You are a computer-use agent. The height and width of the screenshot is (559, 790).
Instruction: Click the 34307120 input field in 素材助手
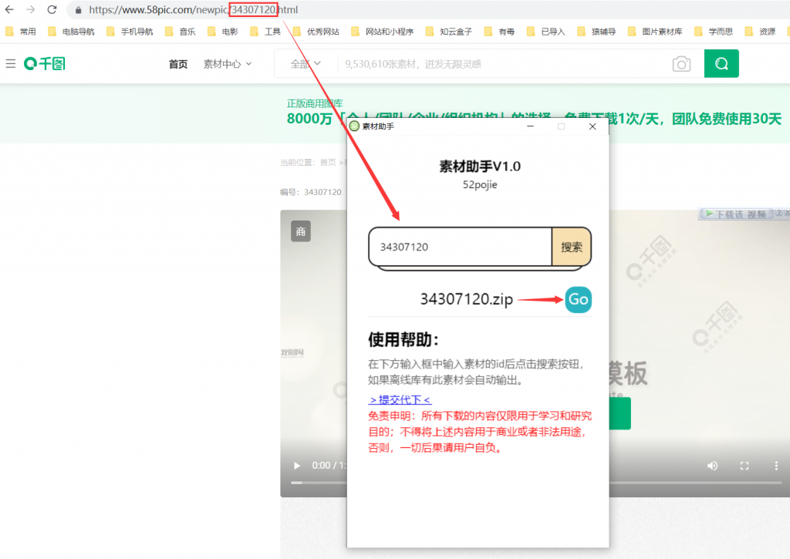click(x=455, y=247)
